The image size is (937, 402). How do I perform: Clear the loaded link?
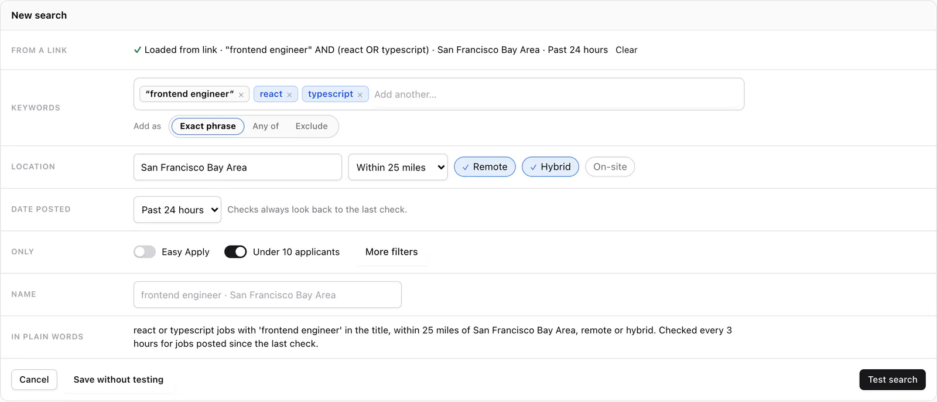(626, 50)
